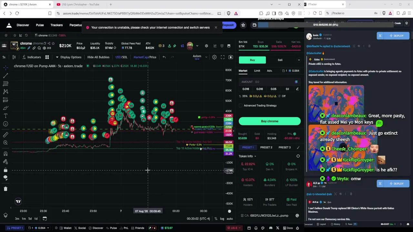The width and height of the screenshot is (413, 232).
Task: Choose the 0.05 quick amount
Action: pyautogui.click(x=273, y=89)
